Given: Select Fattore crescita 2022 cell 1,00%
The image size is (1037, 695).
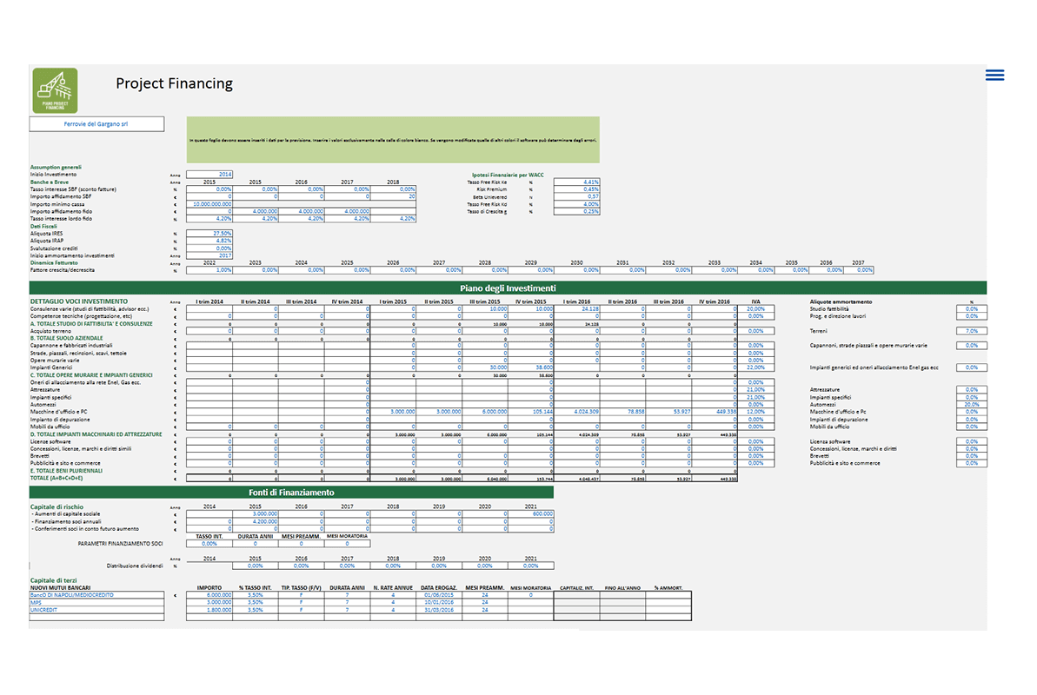Looking at the screenshot, I should pyautogui.click(x=209, y=270).
